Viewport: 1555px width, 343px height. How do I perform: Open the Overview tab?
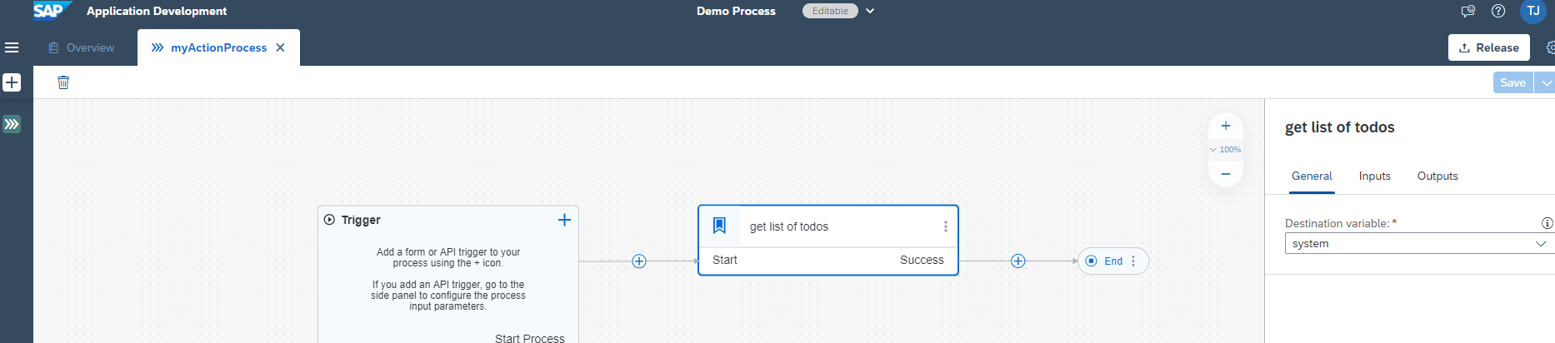[x=82, y=47]
